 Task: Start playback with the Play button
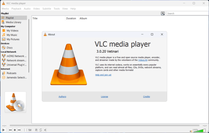[4, 130]
